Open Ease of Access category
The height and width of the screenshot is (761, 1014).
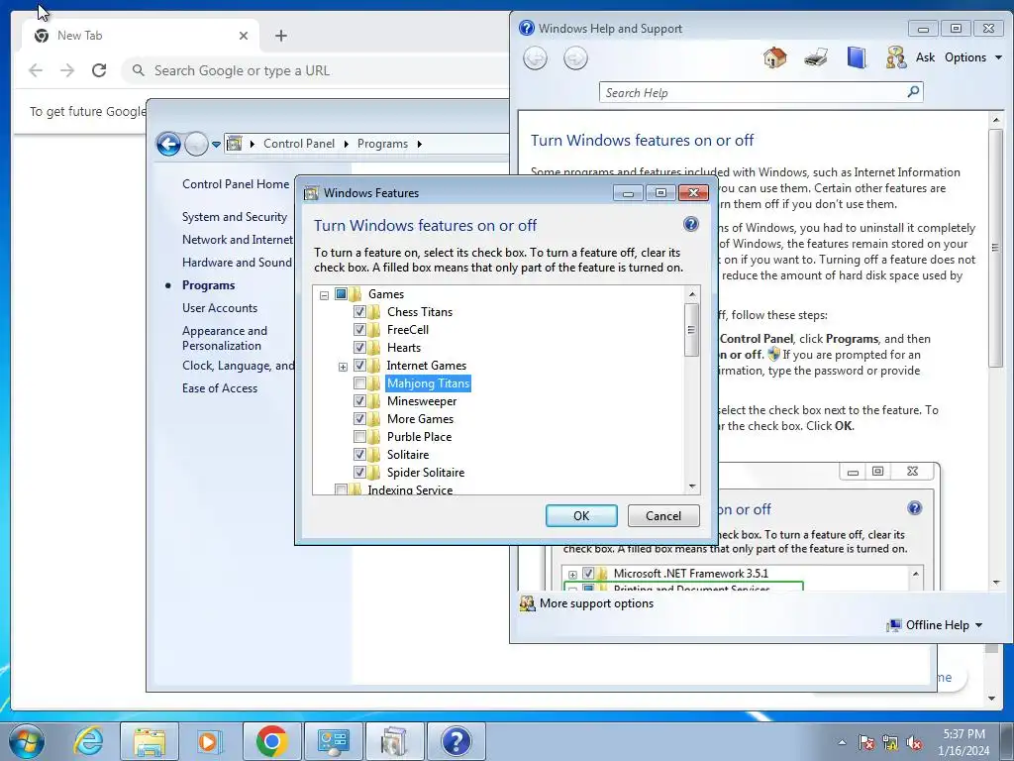(x=219, y=388)
